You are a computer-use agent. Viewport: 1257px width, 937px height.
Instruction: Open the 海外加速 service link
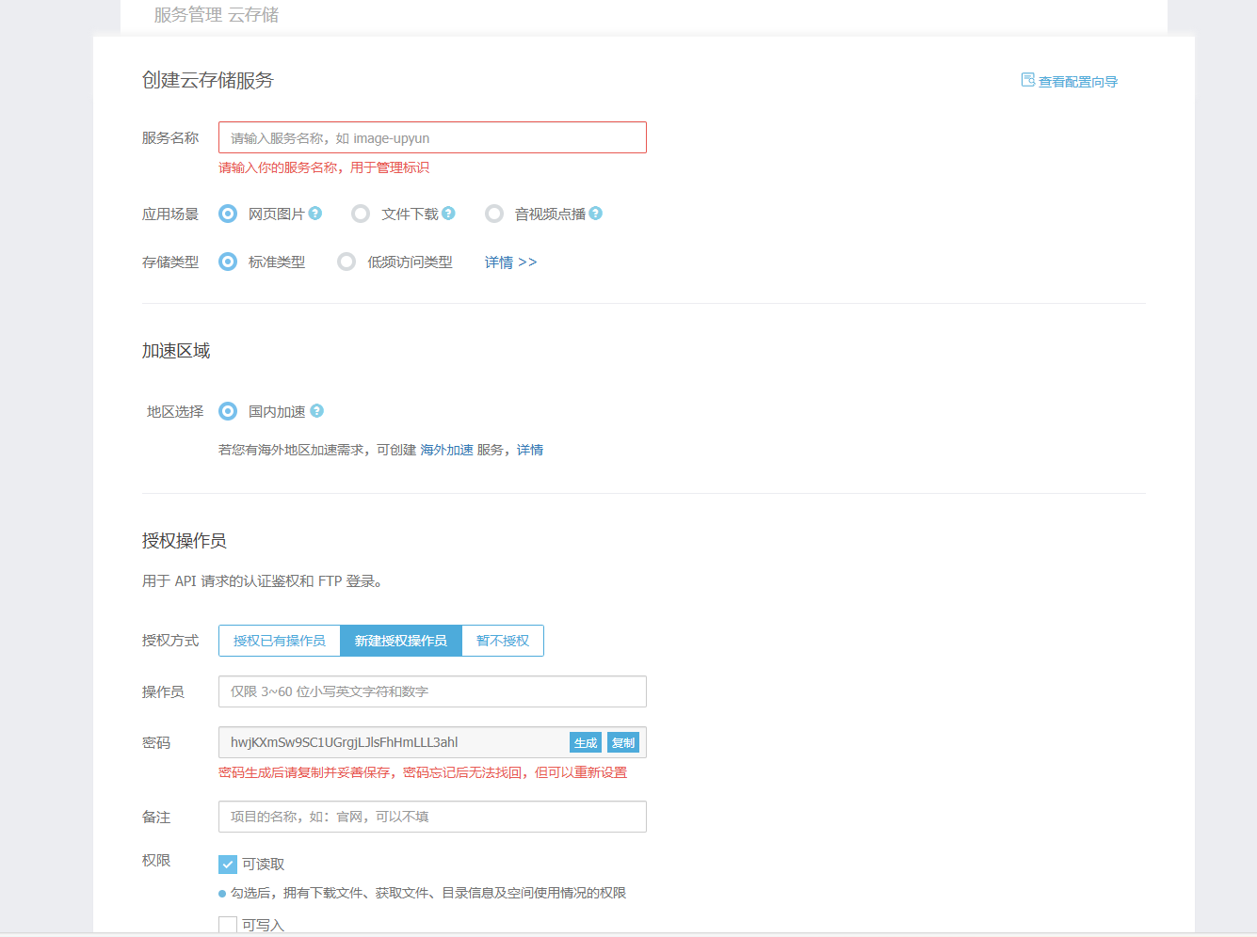[x=446, y=451]
